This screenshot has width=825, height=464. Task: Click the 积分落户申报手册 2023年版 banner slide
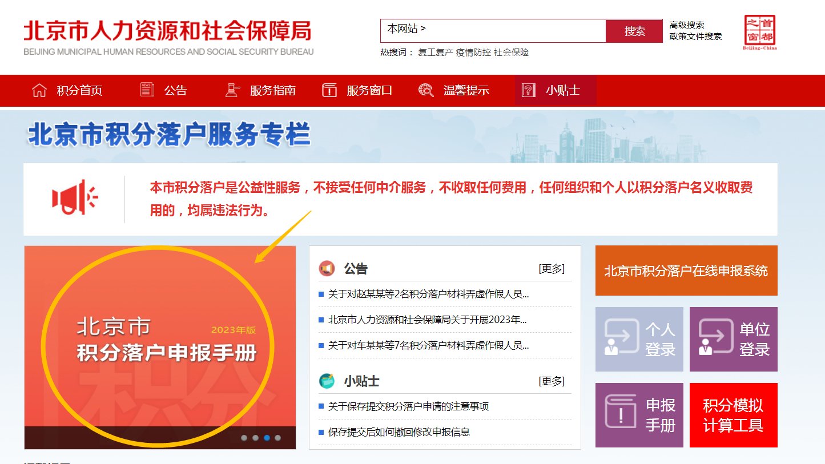tap(160, 347)
